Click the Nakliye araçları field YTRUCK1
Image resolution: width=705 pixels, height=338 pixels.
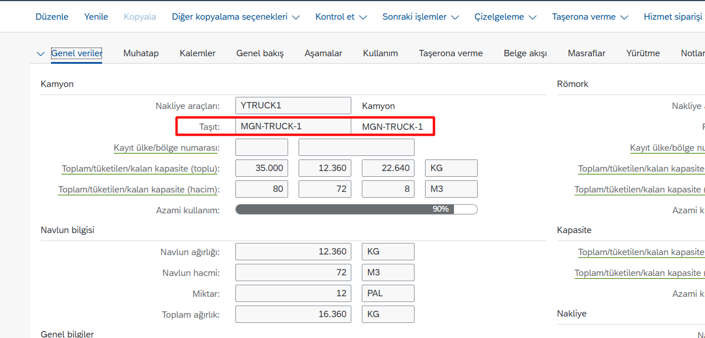[x=293, y=106]
